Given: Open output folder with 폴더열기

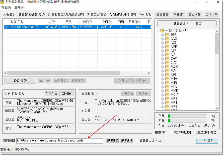Looking at the screenshot, I should [x=126, y=140].
